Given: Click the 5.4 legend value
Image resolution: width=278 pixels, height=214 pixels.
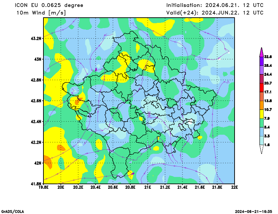Looking at the screenshot, I should pos(267,127).
